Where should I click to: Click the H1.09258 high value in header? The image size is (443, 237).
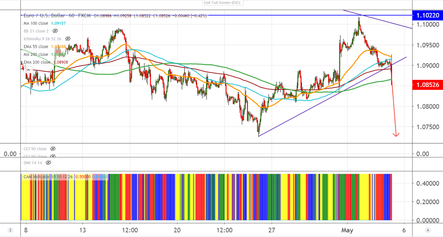tap(123, 16)
